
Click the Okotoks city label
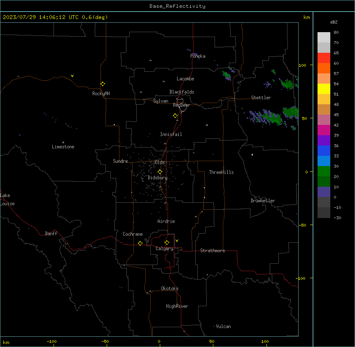(x=170, y=288)
